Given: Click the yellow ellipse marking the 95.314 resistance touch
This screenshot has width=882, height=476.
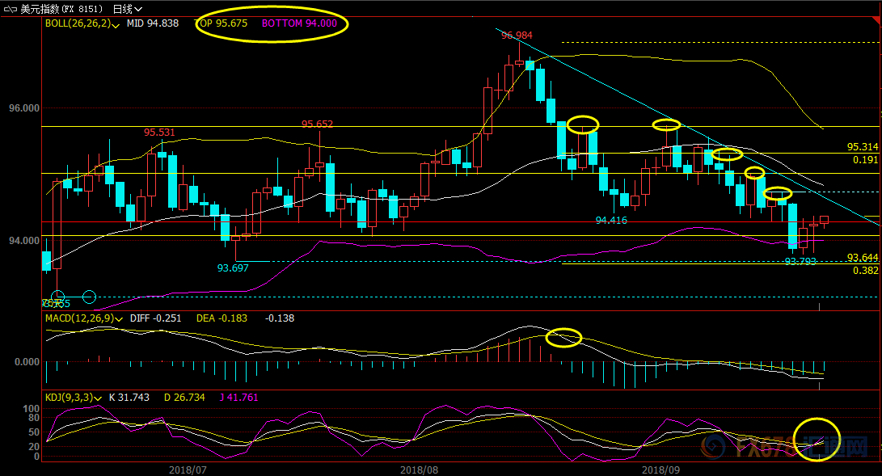Looking at the screenshot, I should click(728, 154).
